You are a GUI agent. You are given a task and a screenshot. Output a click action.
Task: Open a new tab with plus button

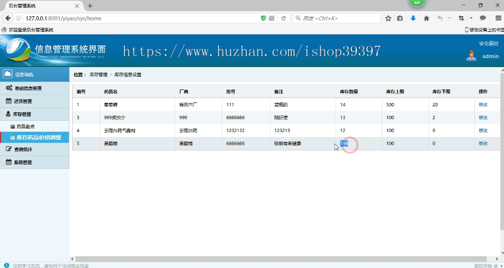90,6
